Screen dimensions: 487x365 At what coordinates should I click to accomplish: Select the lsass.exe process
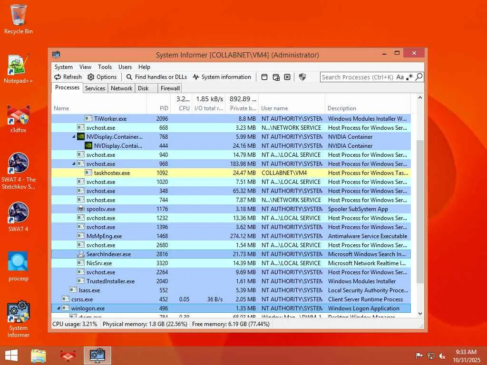click(231, 290)
